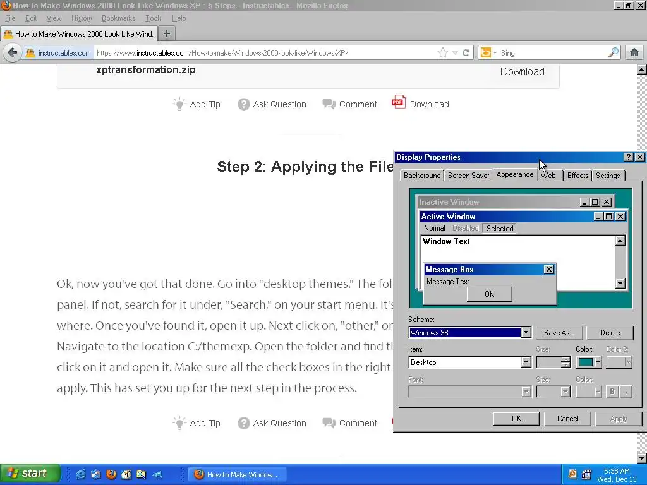Click the page scrollbar down arrow
Screen dimensions: 647x485
click(x=641, y=458)
